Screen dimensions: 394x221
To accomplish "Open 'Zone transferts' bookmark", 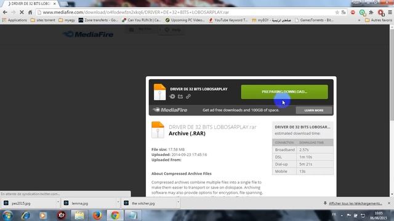I will point(98,20).
